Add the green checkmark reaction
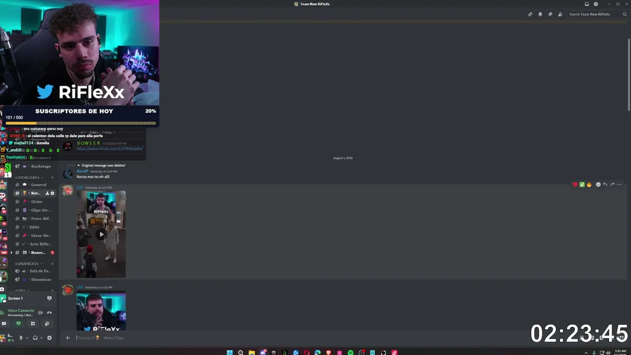The height and width of the screenshot is (355, 631). tap(582, 184)
